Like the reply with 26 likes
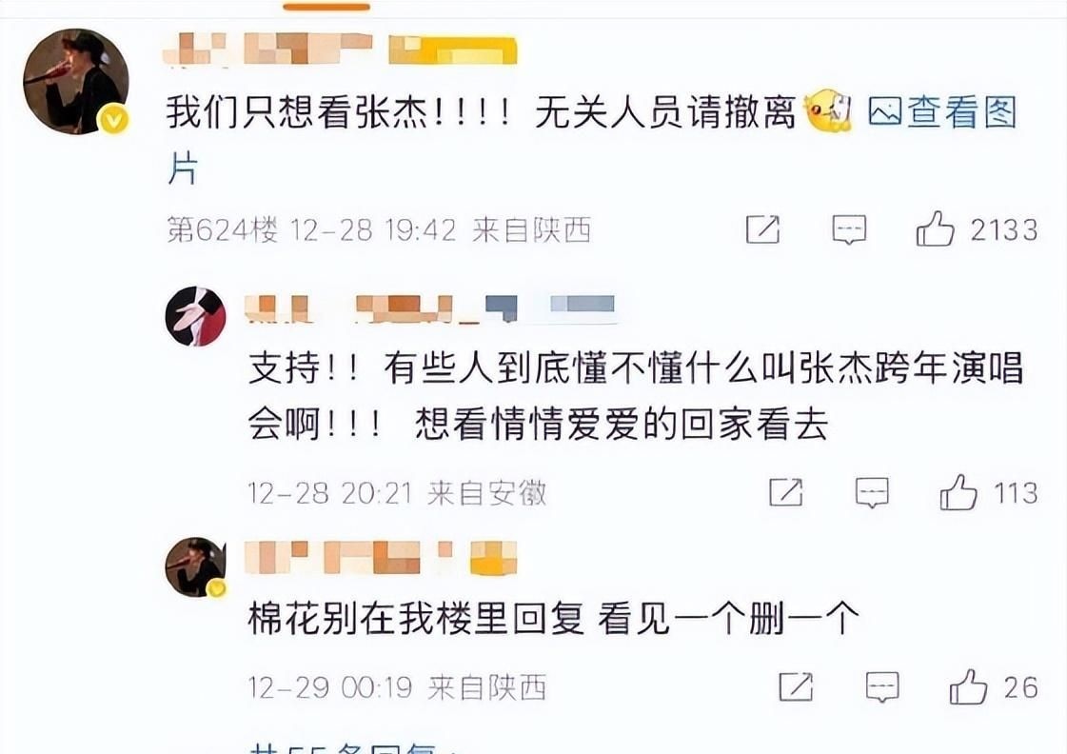The height and width of the screenshot is (754, 1067). [968, 686]
